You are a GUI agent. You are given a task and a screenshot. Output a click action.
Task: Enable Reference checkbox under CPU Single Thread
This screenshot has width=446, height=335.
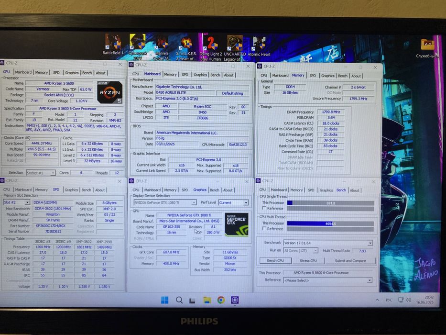tap(264, 208)
